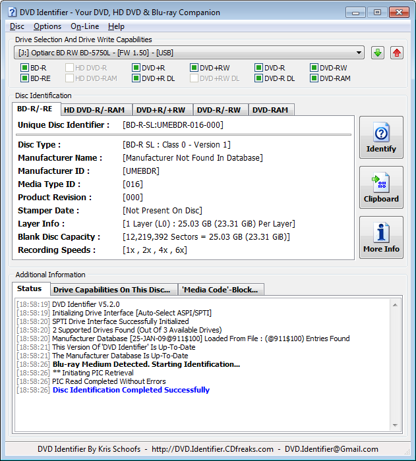Click 'SPTI Drive Interface Successfully Initialized' line
This screenshot has width=416, height=461.
pos(121,321)
